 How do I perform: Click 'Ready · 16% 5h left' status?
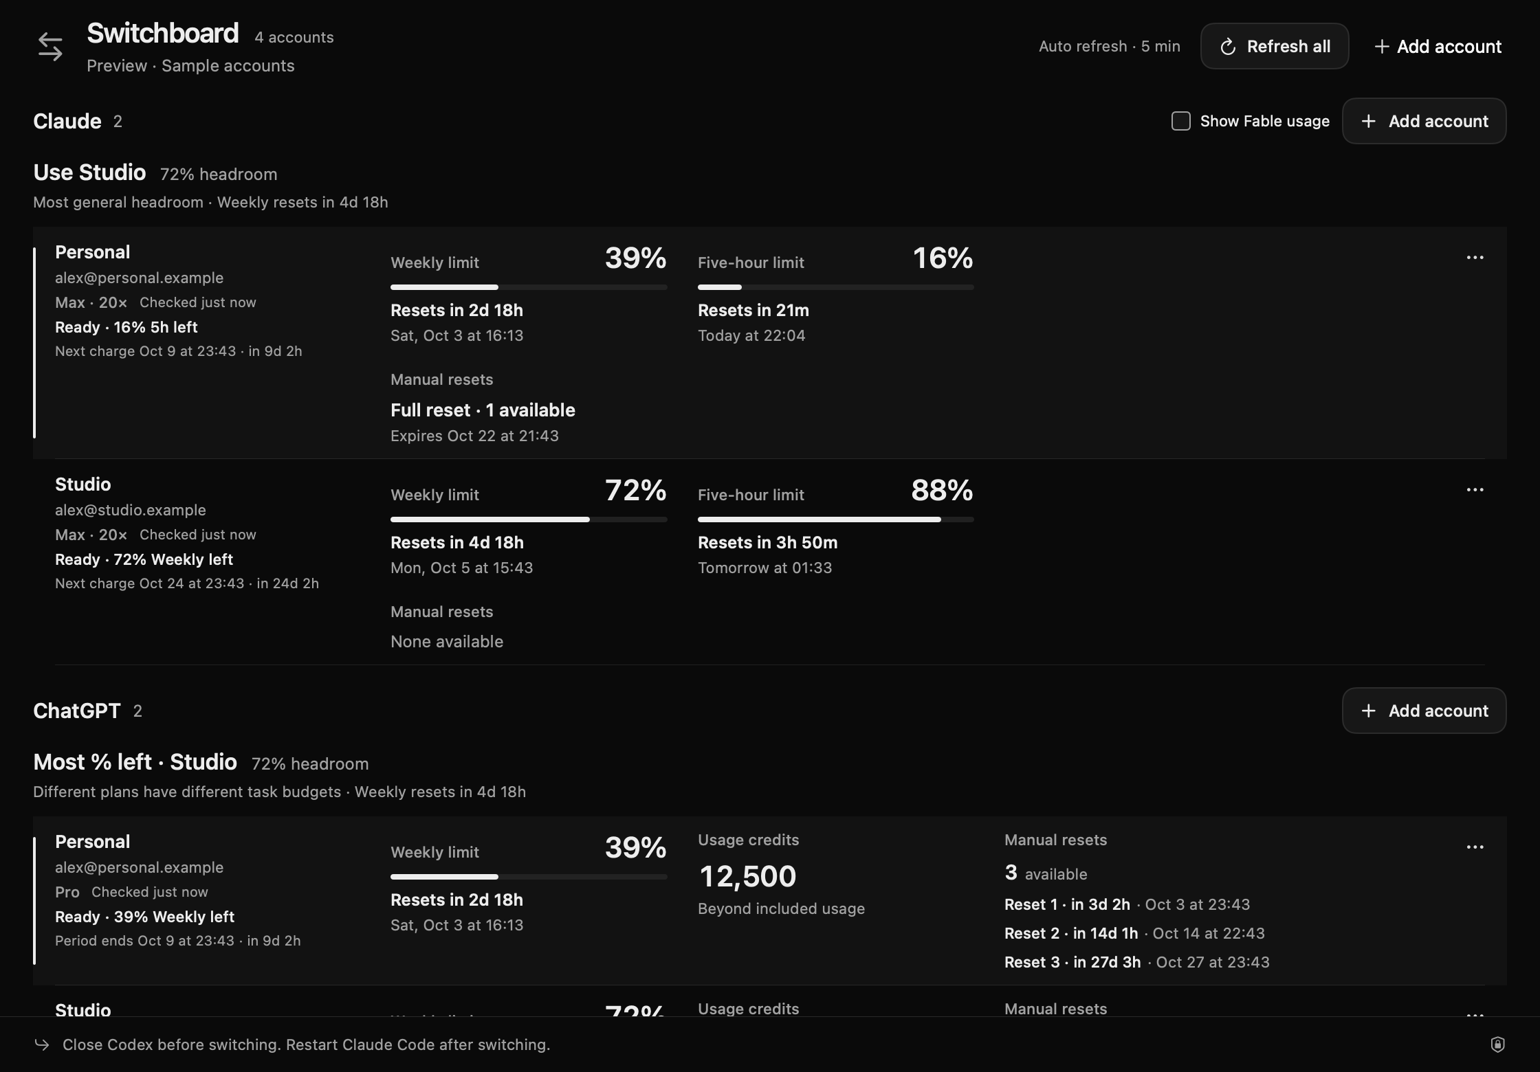[x=126, y=327]
